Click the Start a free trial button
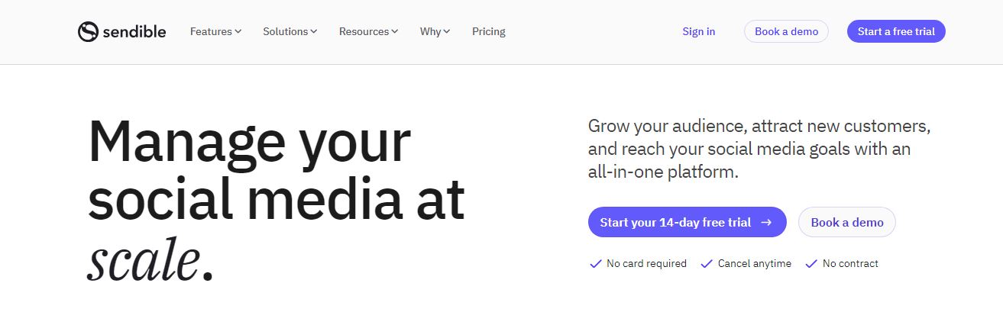This screenshot has width=1003, height=312. [x=896, y=31]
